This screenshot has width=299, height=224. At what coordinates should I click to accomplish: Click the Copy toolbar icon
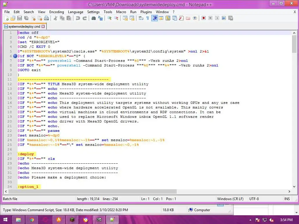pyautogui.click(x=62, y=18)
